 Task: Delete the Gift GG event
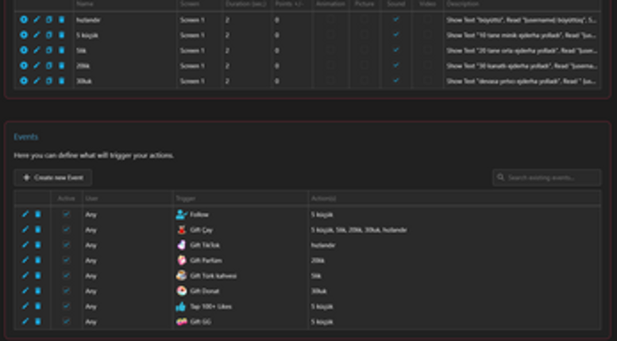pos(38,321)
